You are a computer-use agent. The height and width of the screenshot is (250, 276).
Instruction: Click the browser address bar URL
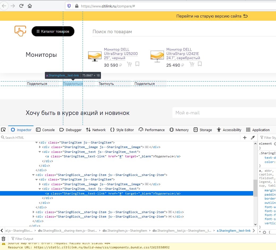108,6
